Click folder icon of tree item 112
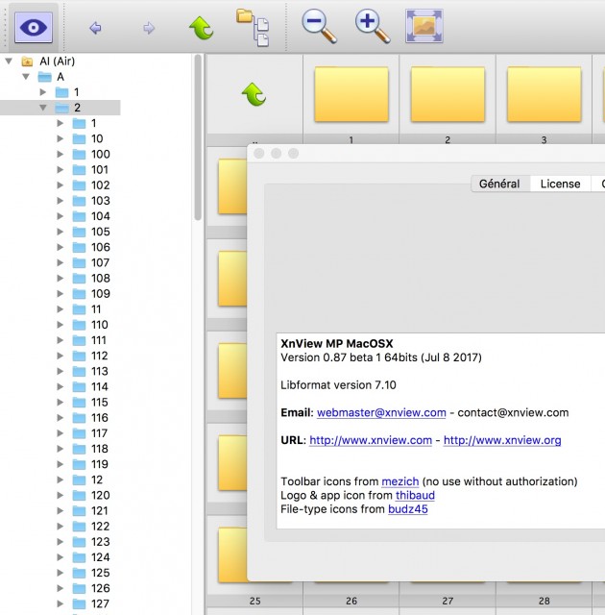The width and height of the screenshot is (605, 615). point(79,356)
